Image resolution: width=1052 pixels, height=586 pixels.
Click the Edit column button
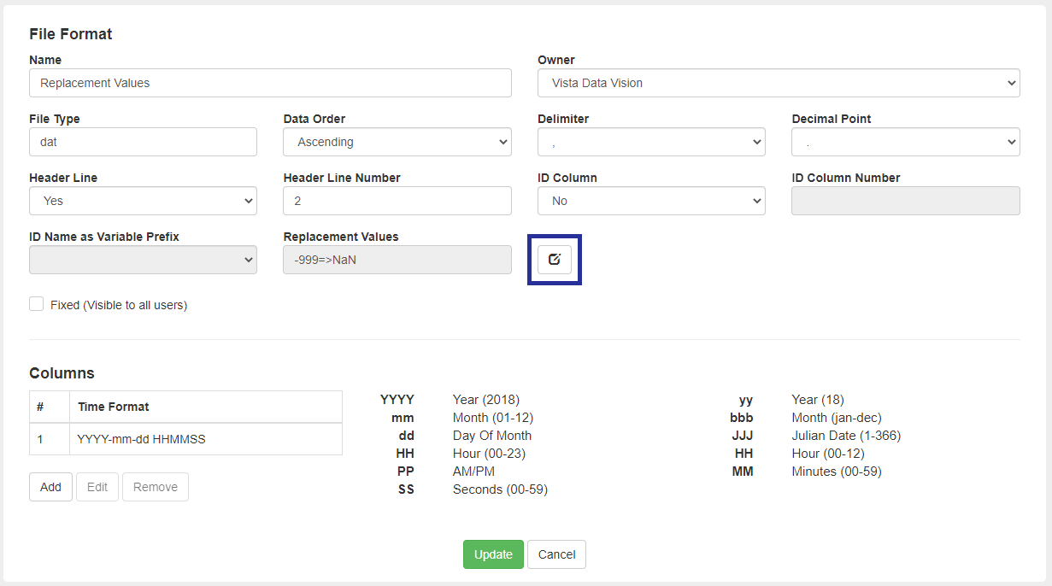(97, 487)
